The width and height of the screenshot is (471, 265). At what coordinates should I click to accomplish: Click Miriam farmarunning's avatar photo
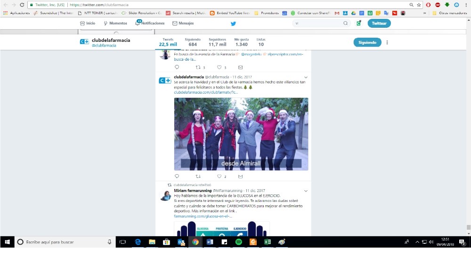pyautogui.click(x=165, y=195)
